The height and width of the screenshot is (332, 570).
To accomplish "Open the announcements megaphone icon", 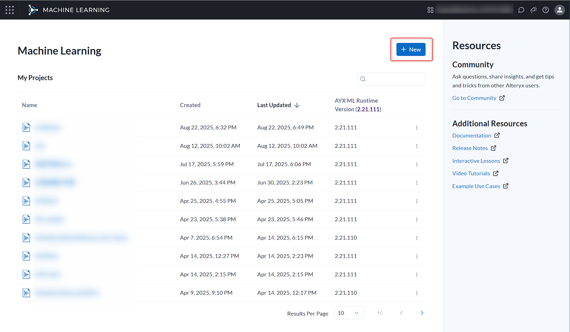I will pos(534,10).
